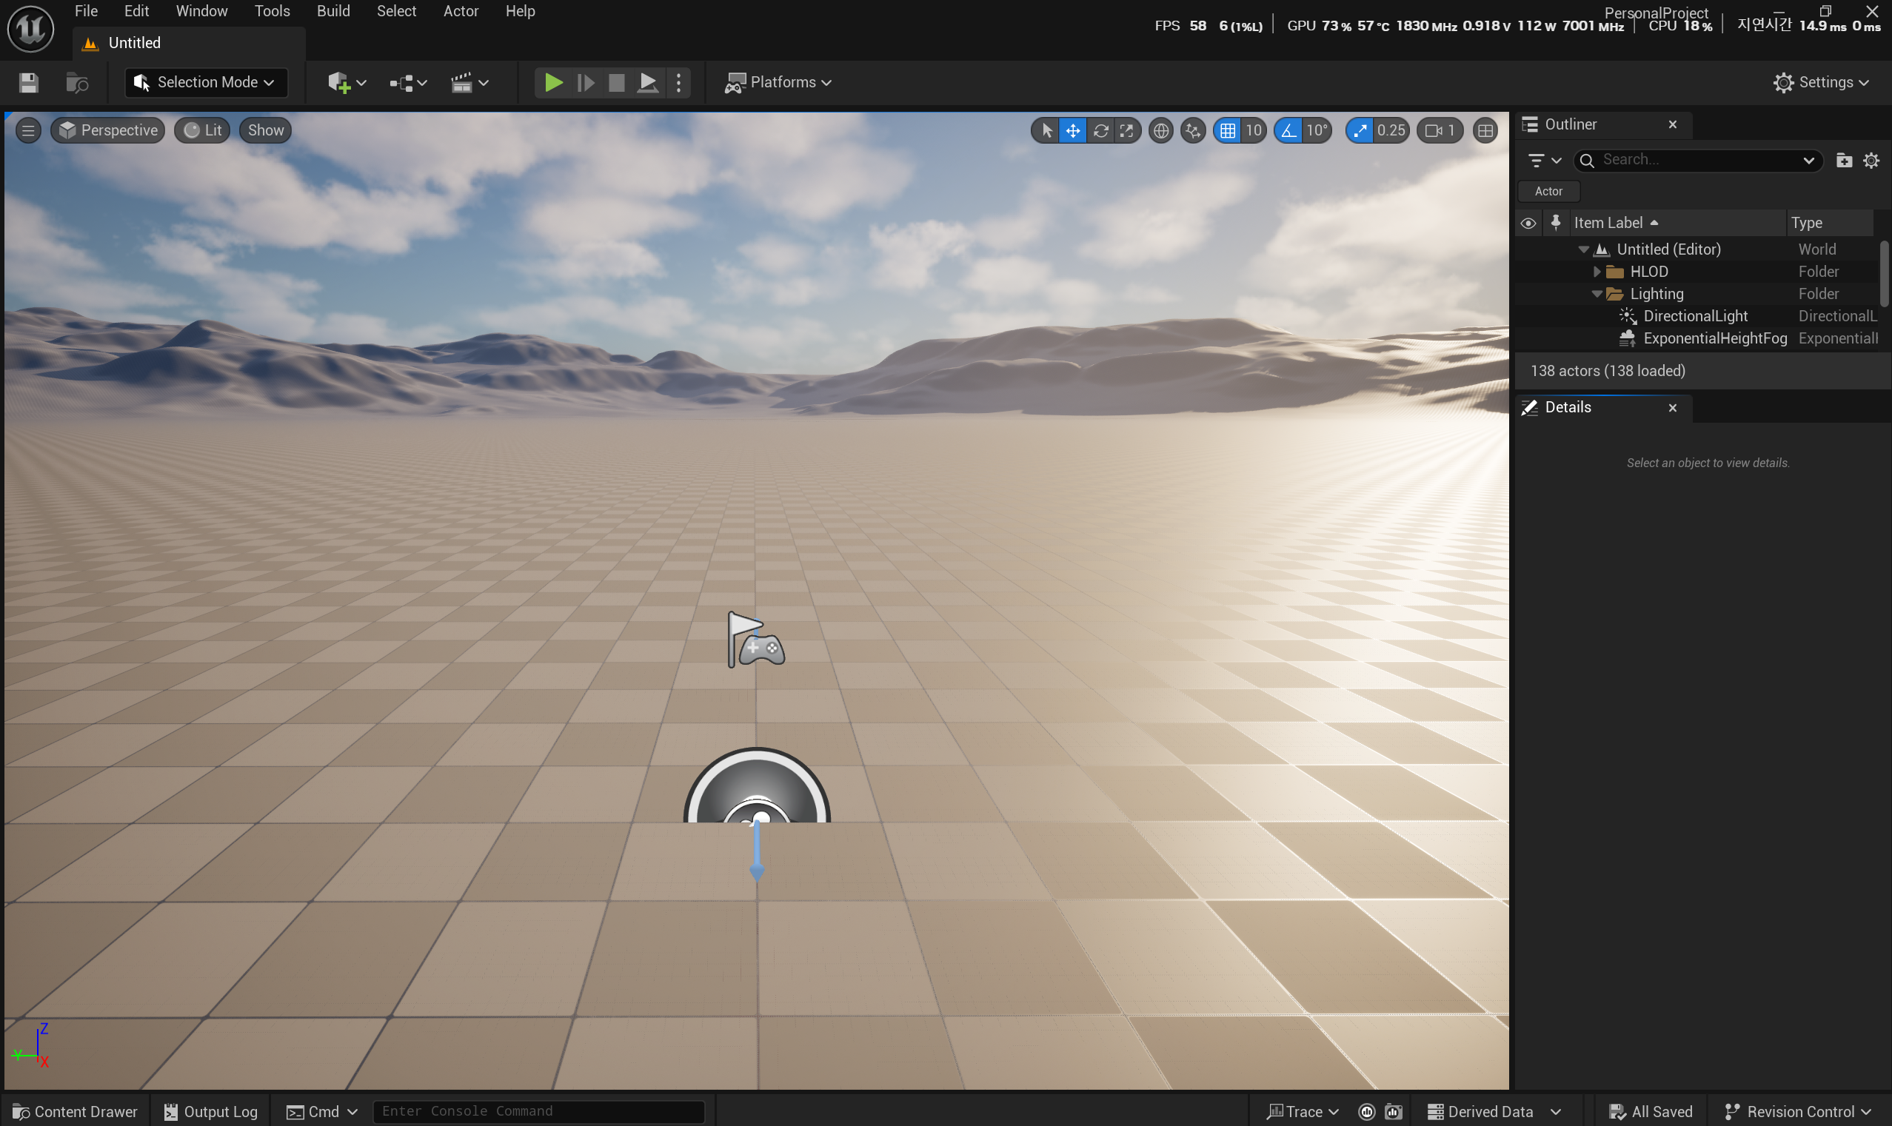
Task: Open the Build menu
Action: (333, 11)
